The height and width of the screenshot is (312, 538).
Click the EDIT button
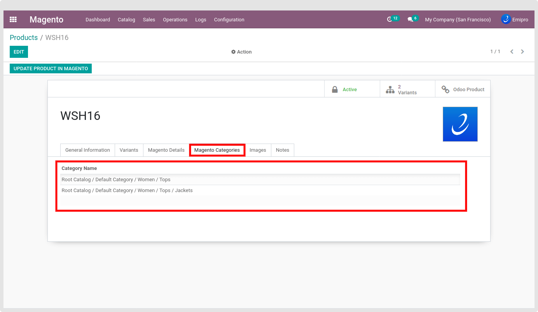click(19, 52)
